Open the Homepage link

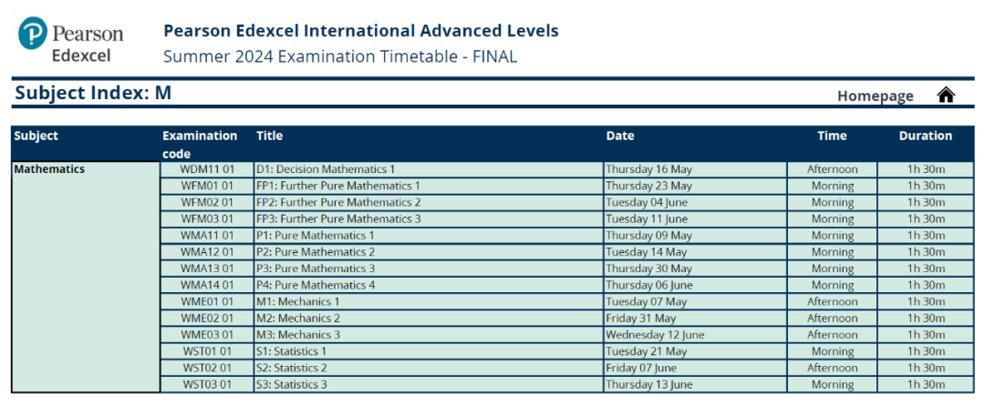click(875, 96)
